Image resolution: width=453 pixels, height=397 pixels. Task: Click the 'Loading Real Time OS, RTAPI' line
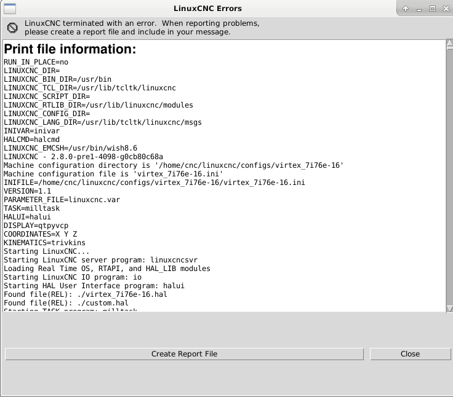click(x=107, y=269)
